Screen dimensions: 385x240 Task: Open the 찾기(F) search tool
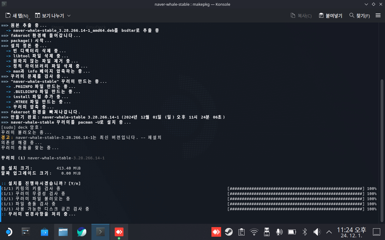click(359, 16)
